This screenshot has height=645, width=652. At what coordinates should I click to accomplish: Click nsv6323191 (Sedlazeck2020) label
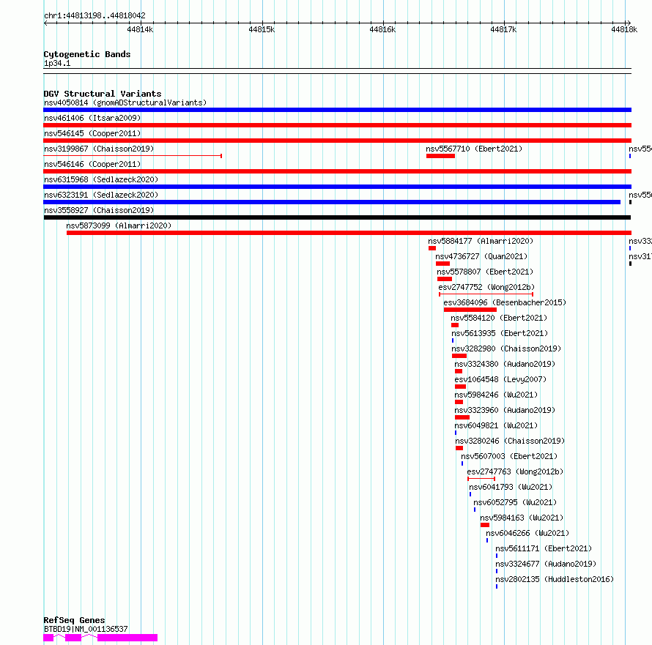click(x=101, y=195)
